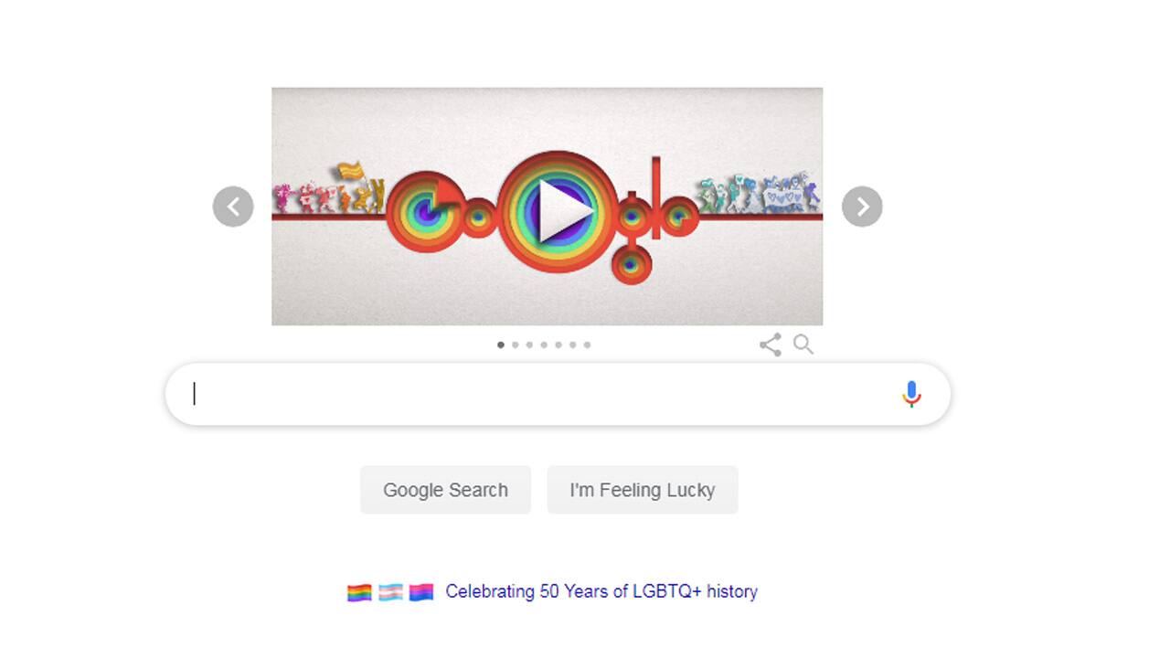Click the I'm Feeling Lucky button

pyautogui.click(x=643, y=490)
